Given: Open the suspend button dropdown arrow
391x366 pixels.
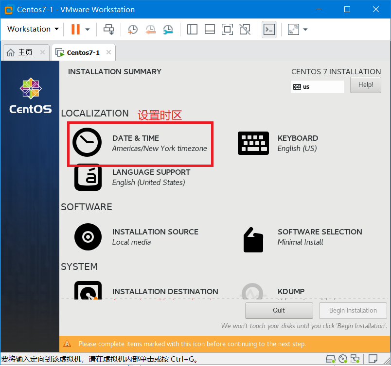Looking at the screenshot, I should pos(88,29).
